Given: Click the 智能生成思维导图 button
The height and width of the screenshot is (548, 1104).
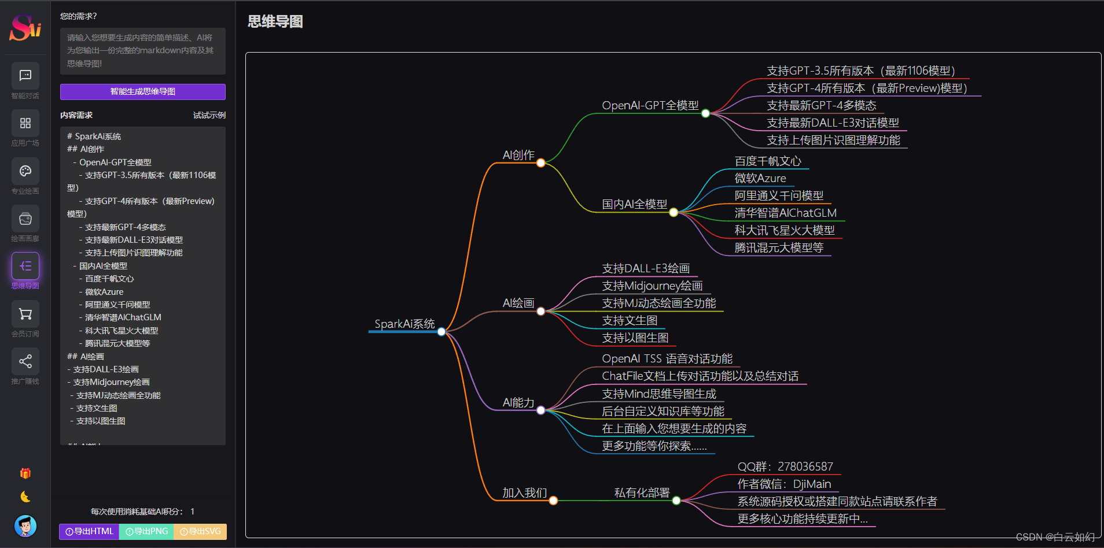Looking at the screenshot, I should (143, 91).
